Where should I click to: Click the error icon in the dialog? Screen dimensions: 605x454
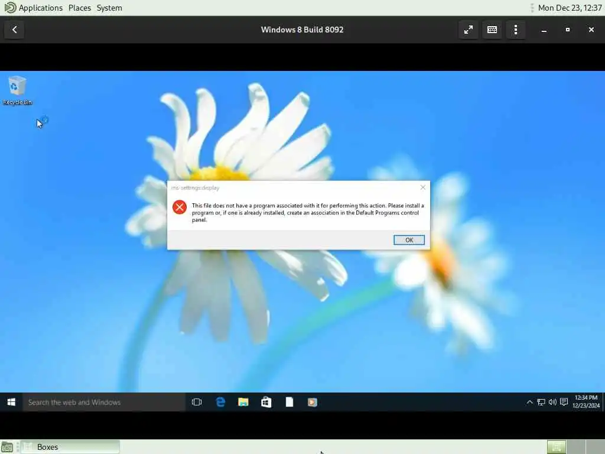[x=180, y=207]
